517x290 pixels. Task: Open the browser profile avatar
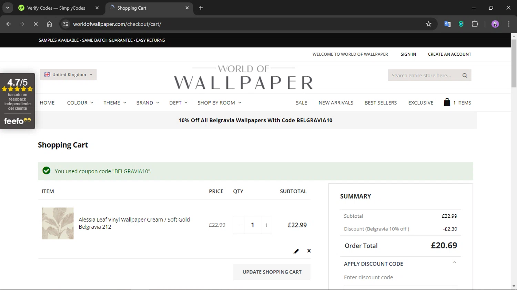[495, 24]
